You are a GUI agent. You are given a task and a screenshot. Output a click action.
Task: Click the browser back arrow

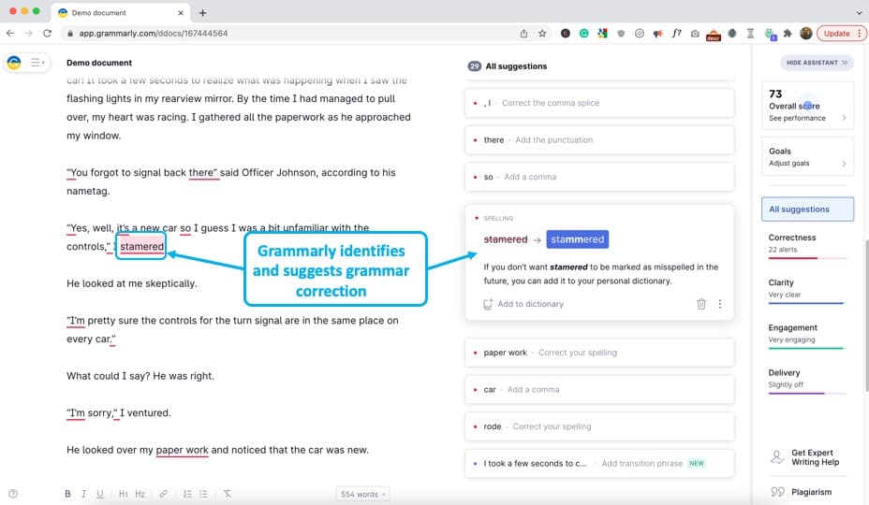[x=10, y=34]
